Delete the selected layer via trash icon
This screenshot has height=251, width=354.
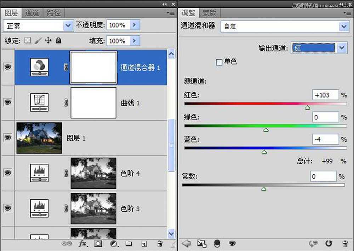point(159,243)
